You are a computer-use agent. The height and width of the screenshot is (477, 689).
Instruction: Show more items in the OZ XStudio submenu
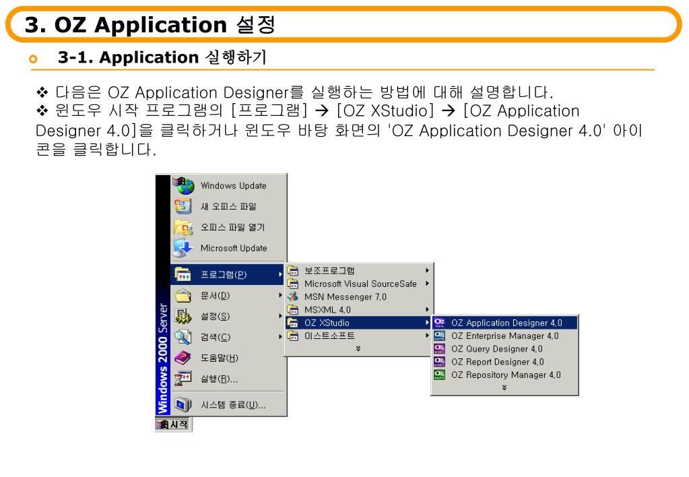(504, 387)
